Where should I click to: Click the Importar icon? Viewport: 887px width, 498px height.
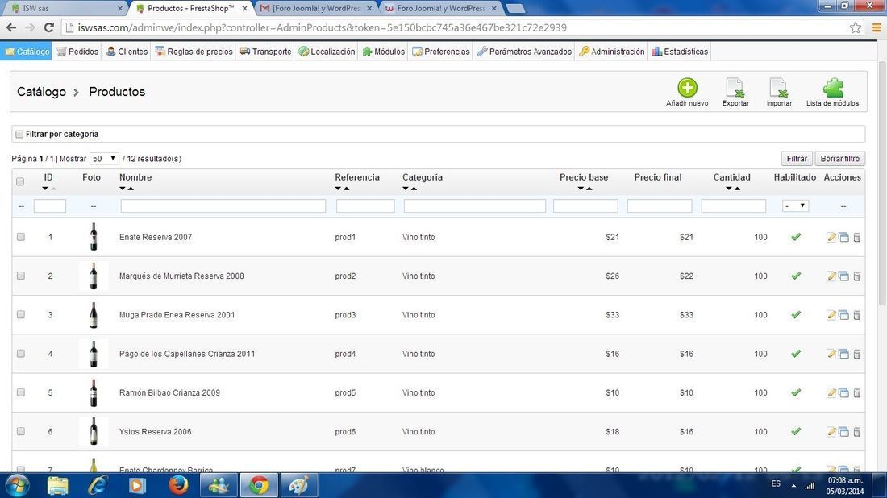pos(778,88)
